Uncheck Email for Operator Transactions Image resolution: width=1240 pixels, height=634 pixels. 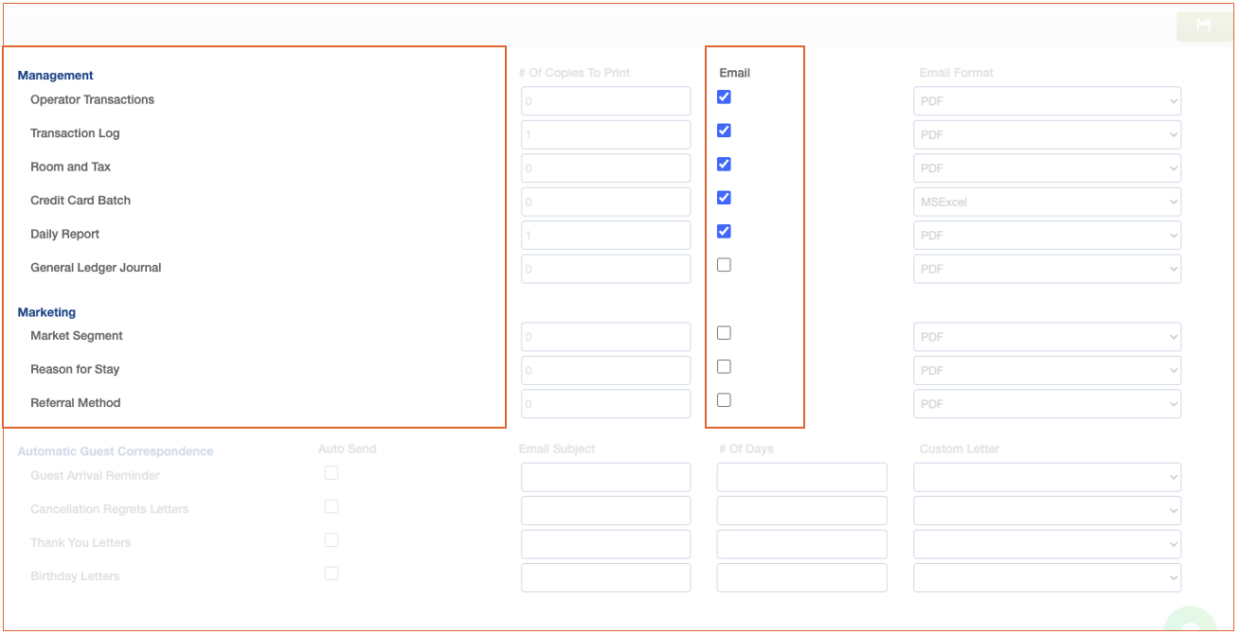point(724,97)
